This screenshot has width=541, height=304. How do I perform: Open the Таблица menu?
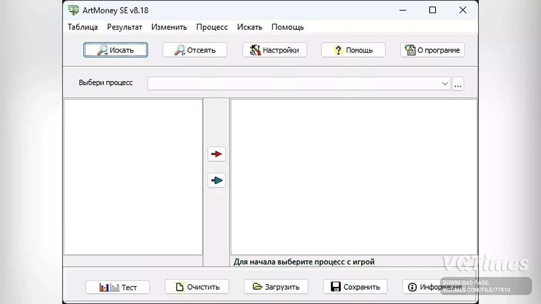[x=83, y=27]
